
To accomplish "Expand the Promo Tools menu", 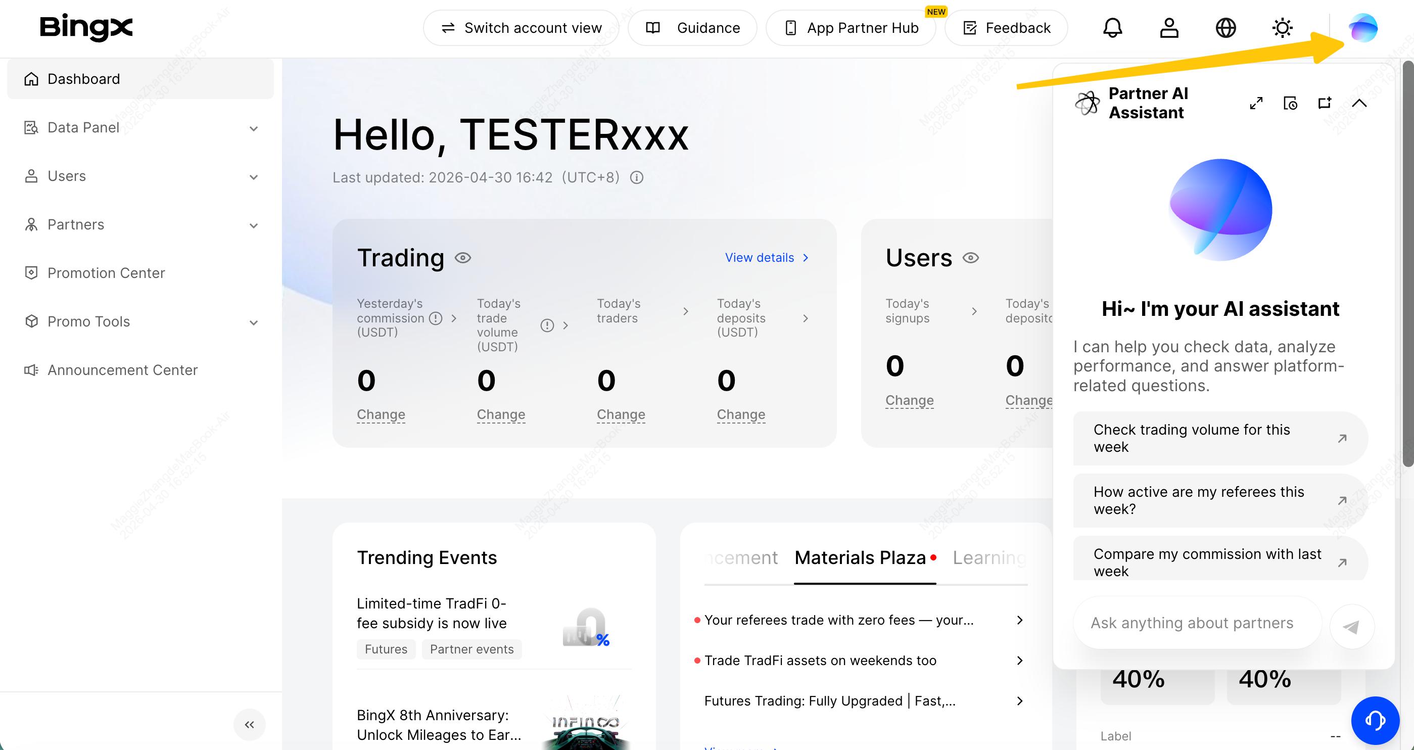I will [140, 322].
